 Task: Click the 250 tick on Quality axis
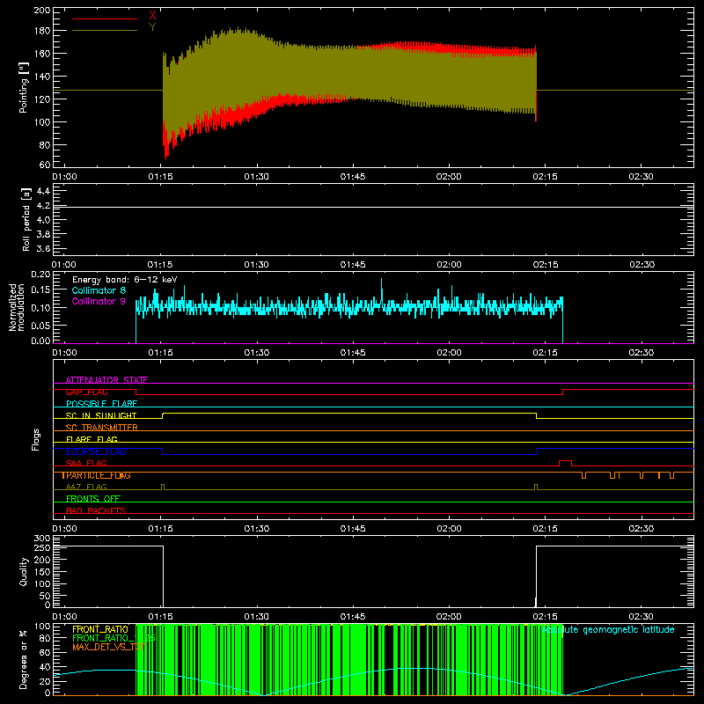click(42, 547)
